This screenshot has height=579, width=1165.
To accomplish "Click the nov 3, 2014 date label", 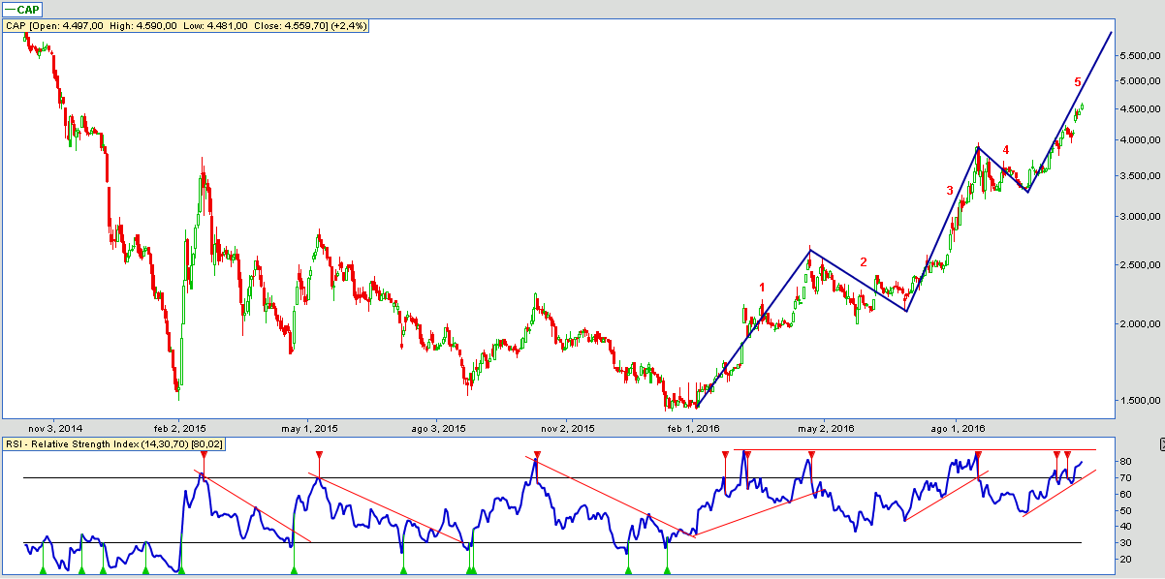I will [55, 427].
